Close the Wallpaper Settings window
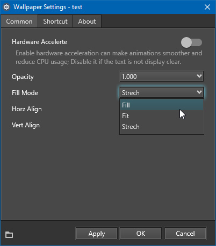This screenshot has width=216, height=246. click(x=207, y=7)
